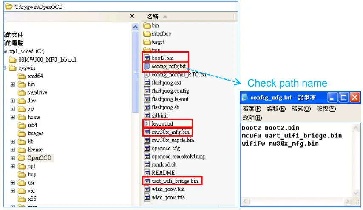Open the 檔案(F) menu in Notepad
The image size is (363, 210).
click(252, 109)
